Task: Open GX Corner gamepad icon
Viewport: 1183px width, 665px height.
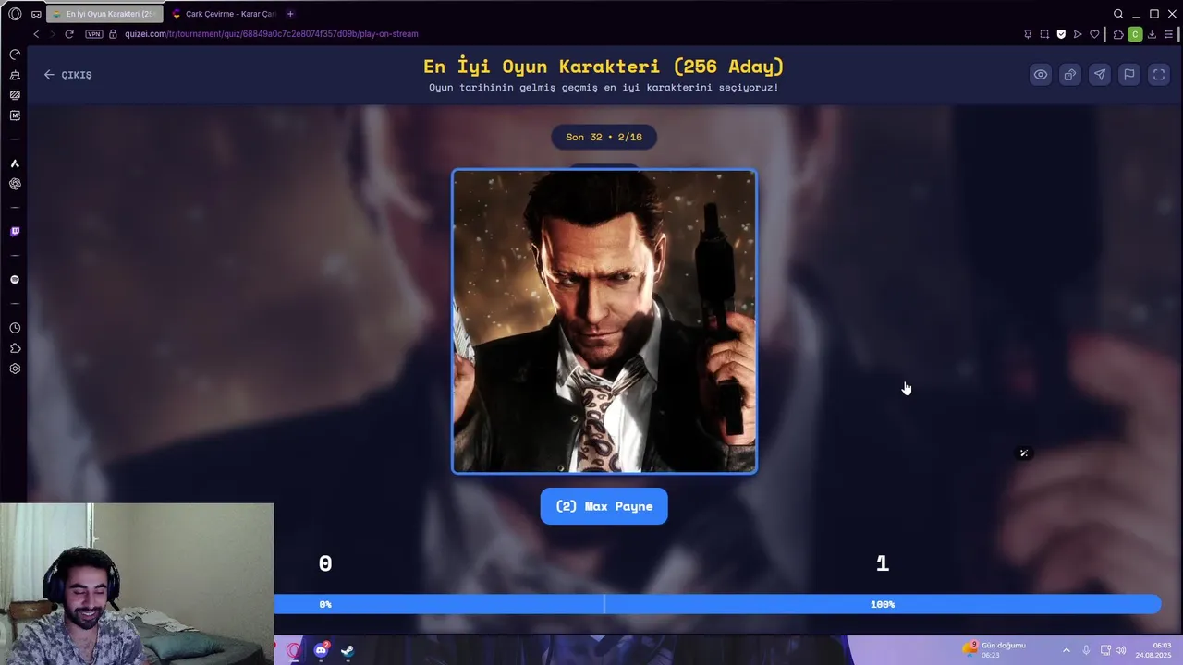Action: (x=36, y=14)
